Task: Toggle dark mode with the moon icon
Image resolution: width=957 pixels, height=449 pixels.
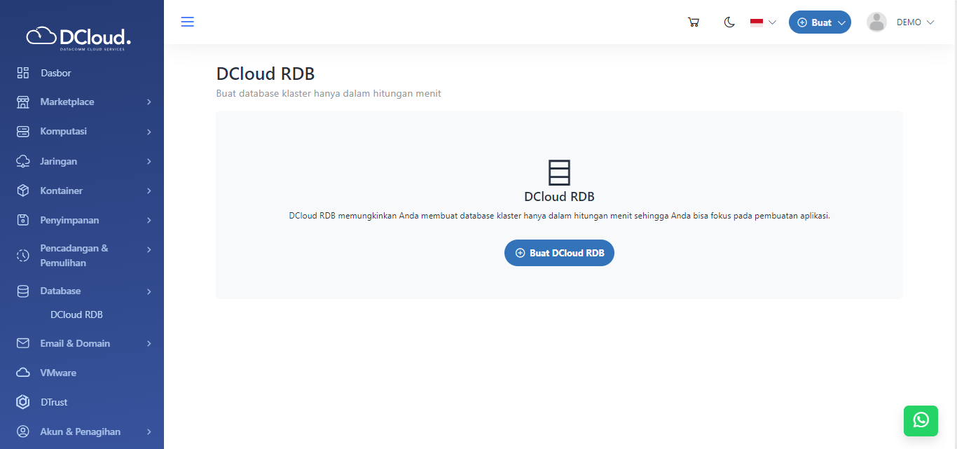Action: point(729,22)
